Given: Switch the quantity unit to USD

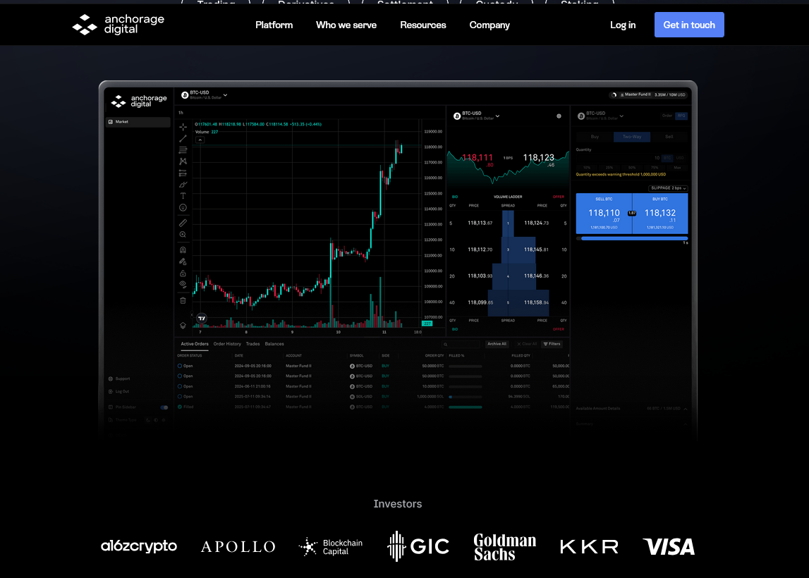Looking at the screenshot, I should point(680,158).
